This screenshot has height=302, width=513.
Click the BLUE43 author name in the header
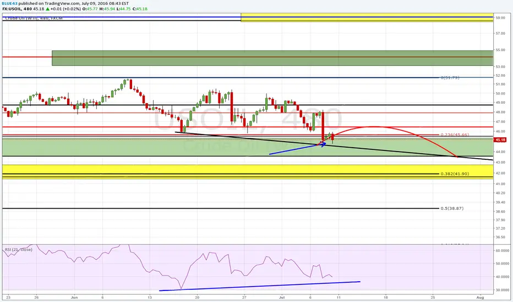click(x=10, y=4)
